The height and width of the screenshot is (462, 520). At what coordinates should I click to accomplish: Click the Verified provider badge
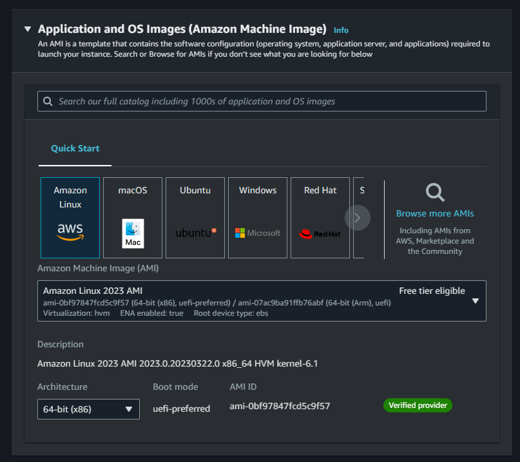(418, 405)
